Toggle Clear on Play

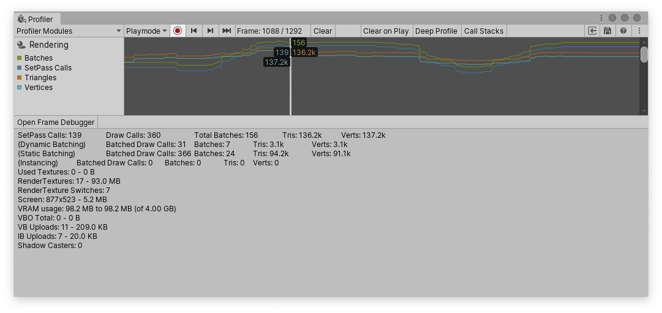coord(386,31)
